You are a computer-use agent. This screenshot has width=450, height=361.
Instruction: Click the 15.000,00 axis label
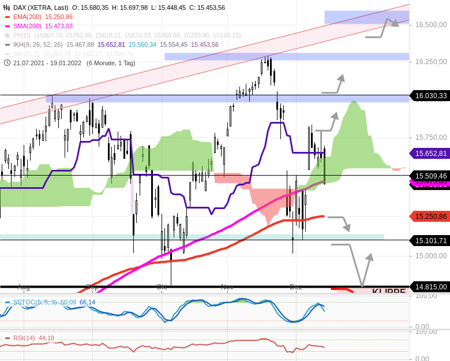pos(431,256)
